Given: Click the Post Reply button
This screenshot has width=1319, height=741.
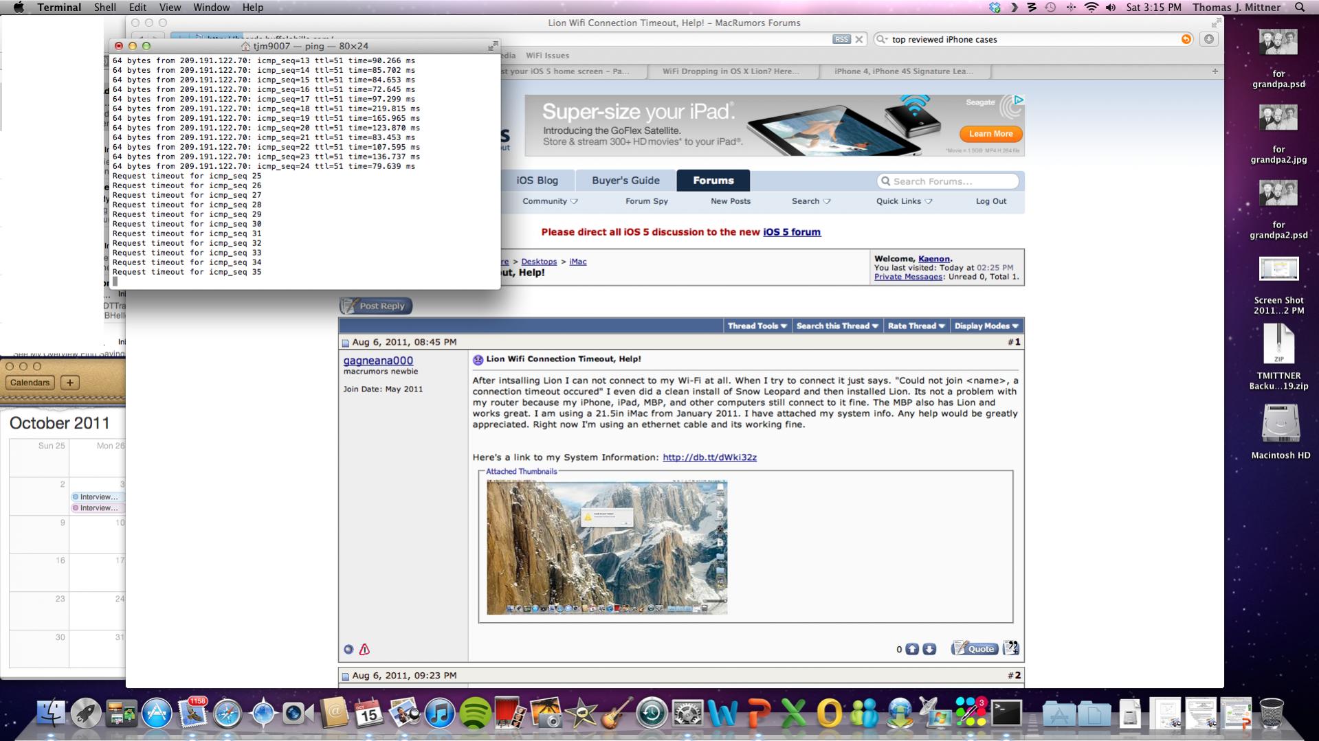Looking at the screenshot, I should 376,306.
